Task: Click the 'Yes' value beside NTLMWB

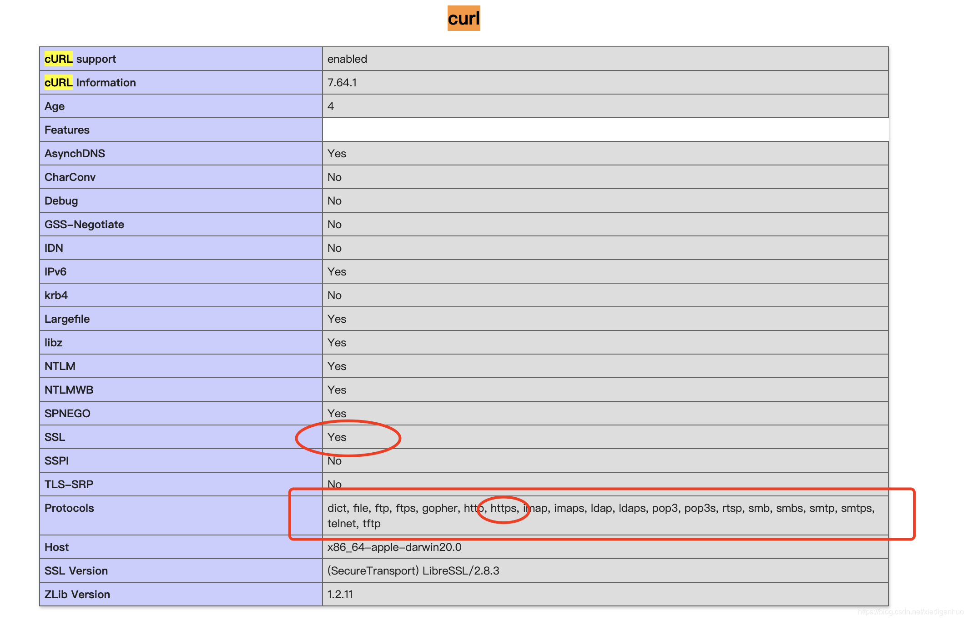Action: tap(337, 390)
